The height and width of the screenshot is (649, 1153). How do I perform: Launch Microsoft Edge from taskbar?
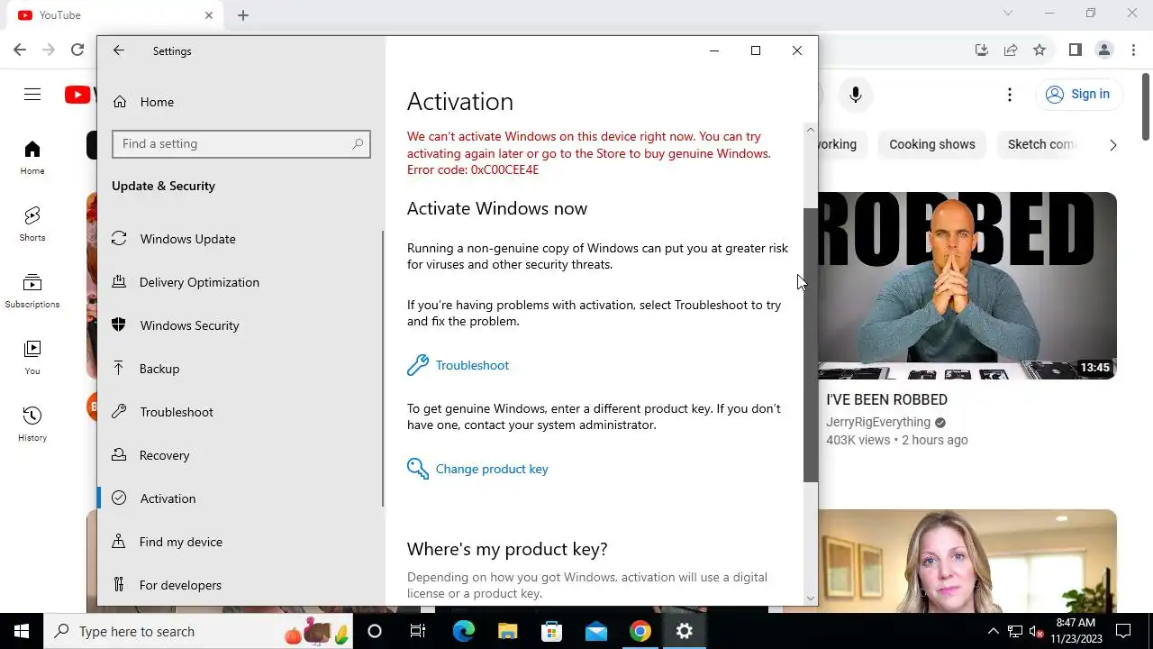(463, 631)
